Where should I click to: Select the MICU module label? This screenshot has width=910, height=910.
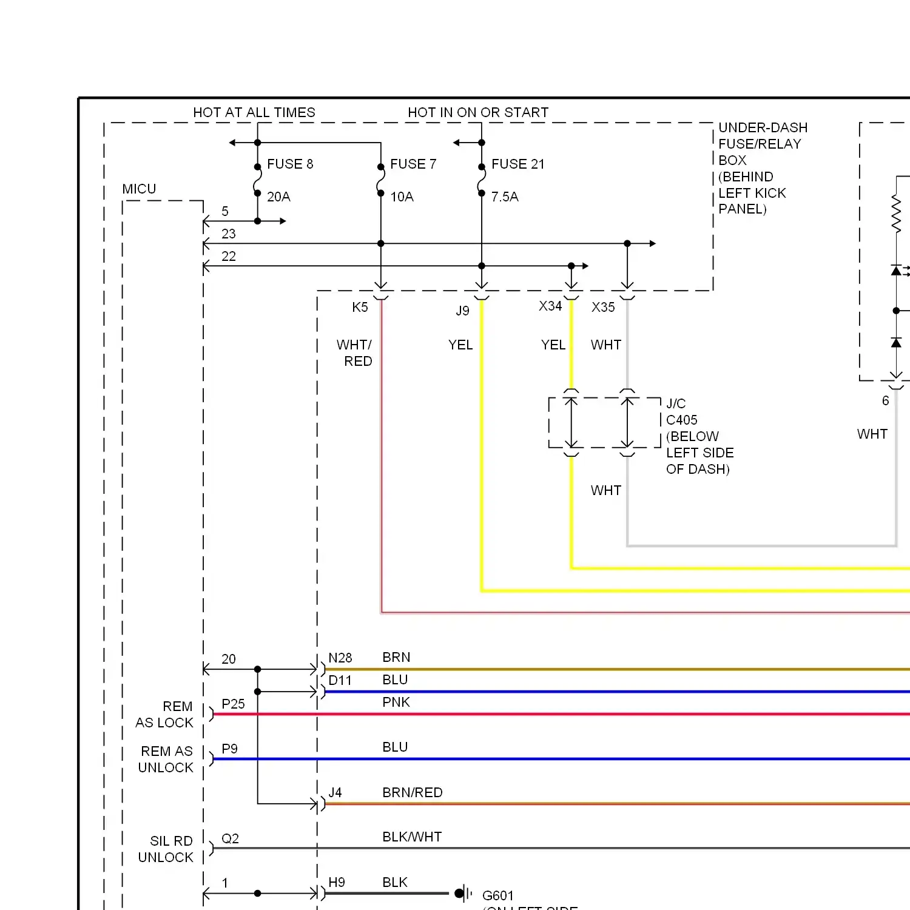click(139, 189)
